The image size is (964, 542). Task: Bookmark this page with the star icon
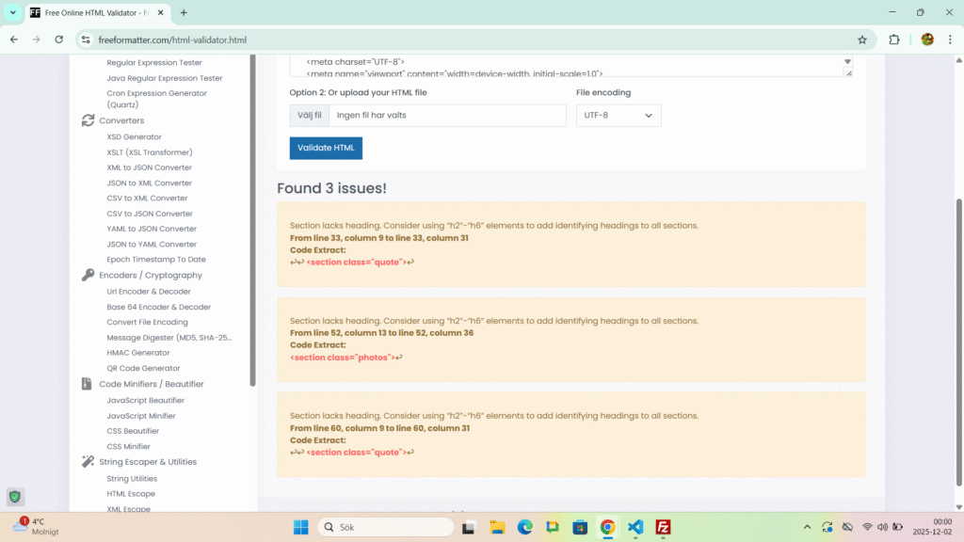861,40
